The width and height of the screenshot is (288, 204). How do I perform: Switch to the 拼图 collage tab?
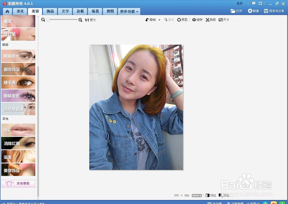[x=110, y=11]
